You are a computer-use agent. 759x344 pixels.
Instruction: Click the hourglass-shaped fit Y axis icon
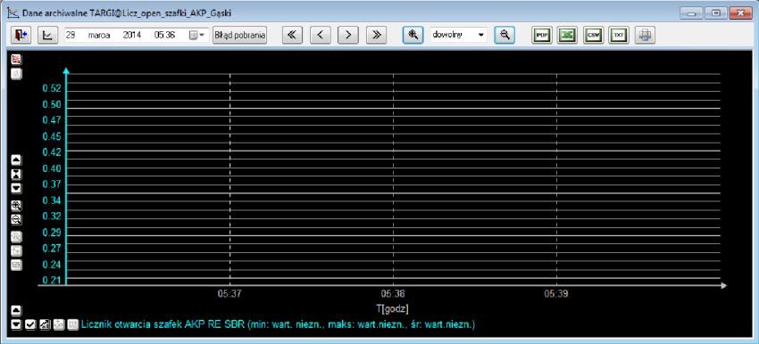16,174
